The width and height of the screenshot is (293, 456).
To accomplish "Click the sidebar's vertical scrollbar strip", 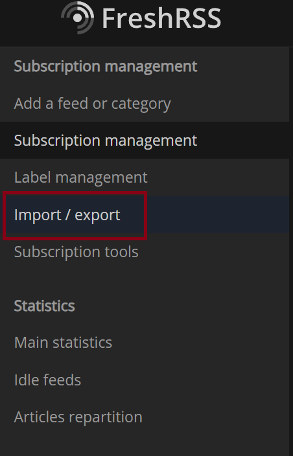I will pos(291,251).
